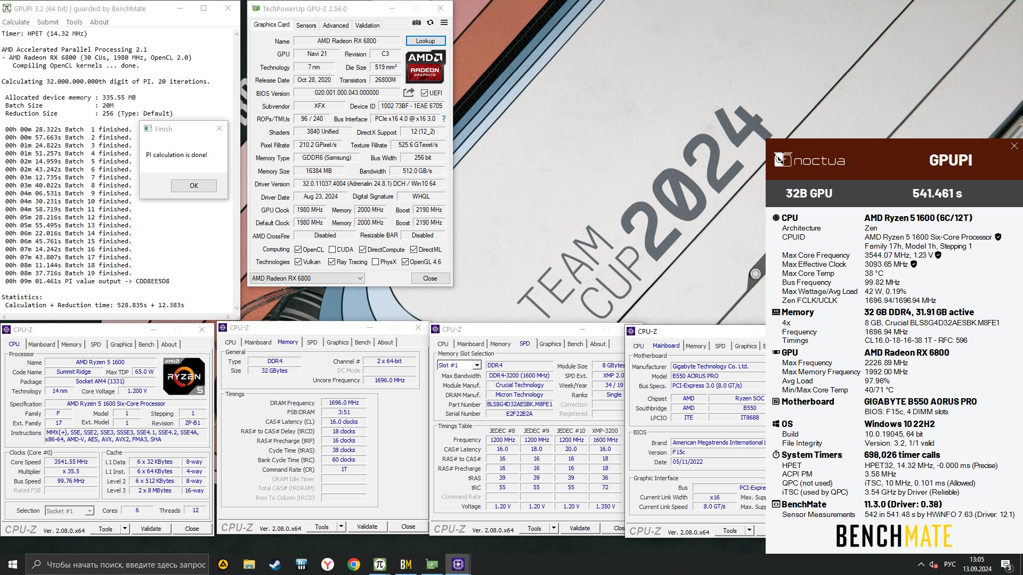Image resolution: width=1023 pixels, height=575 pixels.
Task: Click the Windows taskbar search box
Action: [117, 564]
